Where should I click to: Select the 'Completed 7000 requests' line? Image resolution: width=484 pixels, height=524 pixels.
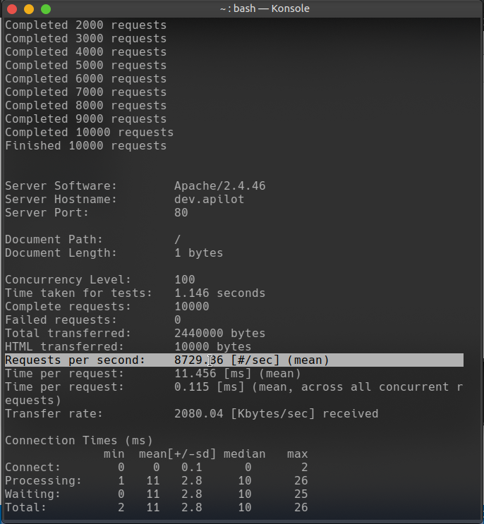click(x=85, y=92)
